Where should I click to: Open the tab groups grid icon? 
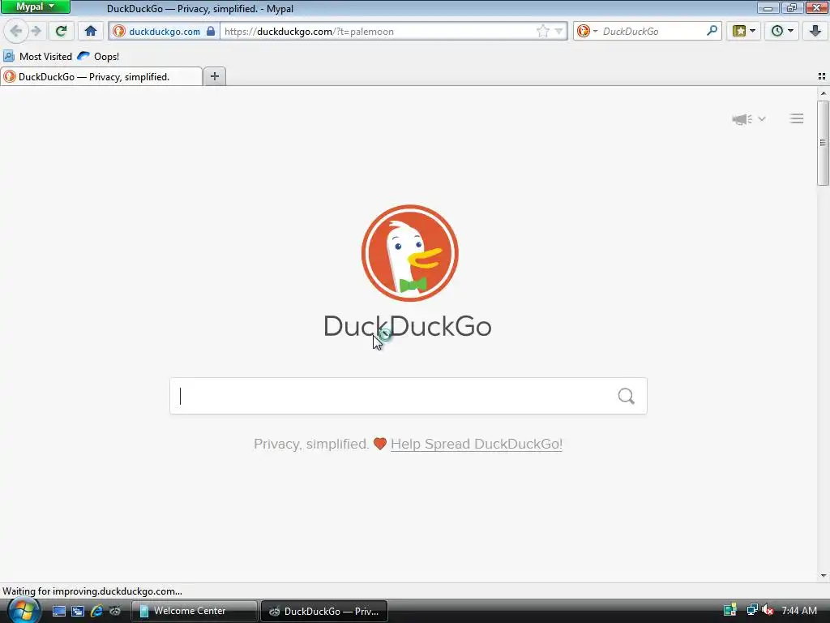(822, 76)
